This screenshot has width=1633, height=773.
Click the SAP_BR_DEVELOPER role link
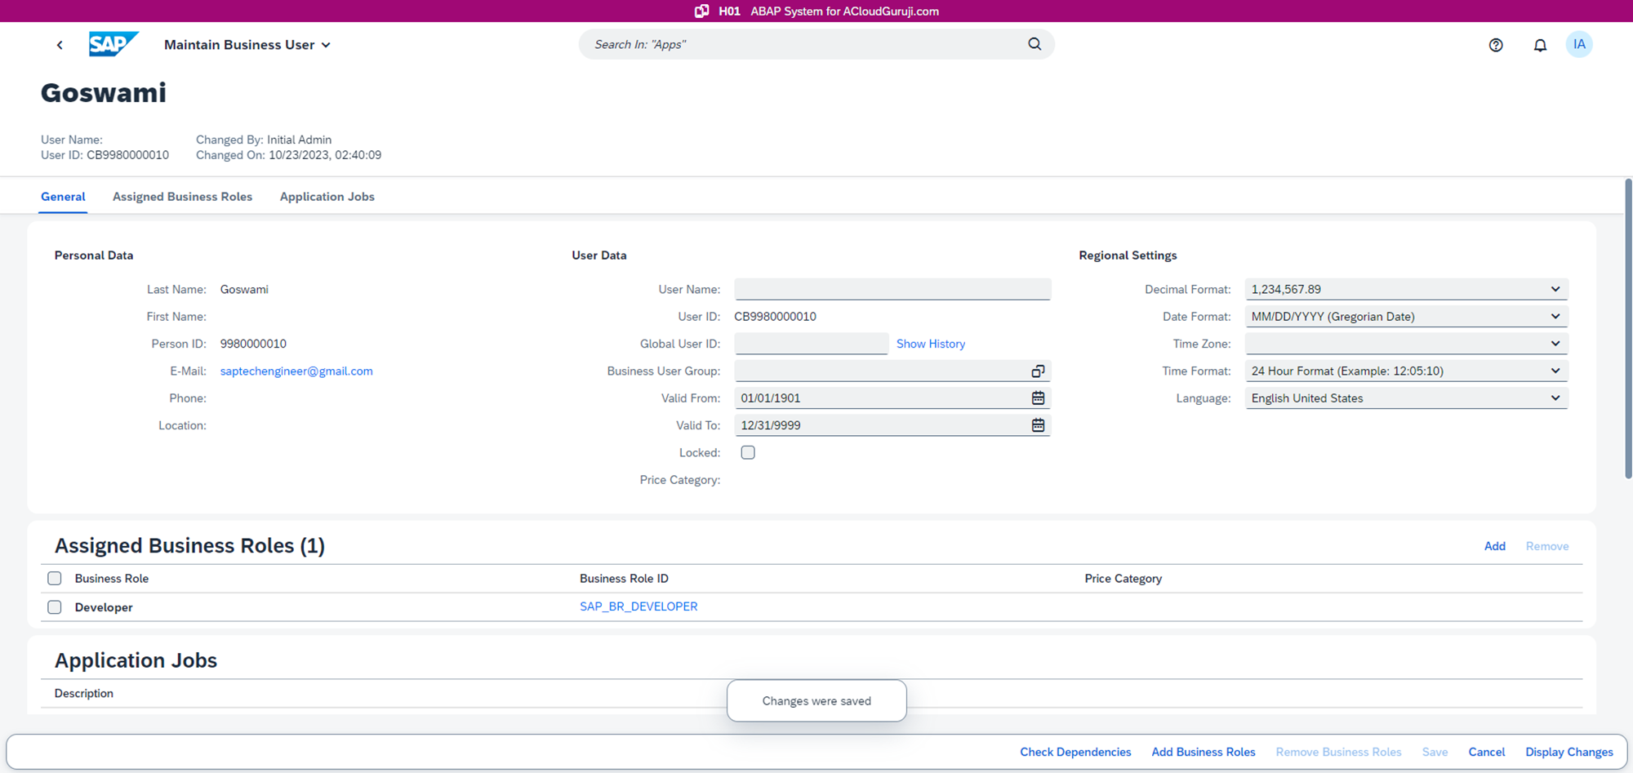[639, 606]
